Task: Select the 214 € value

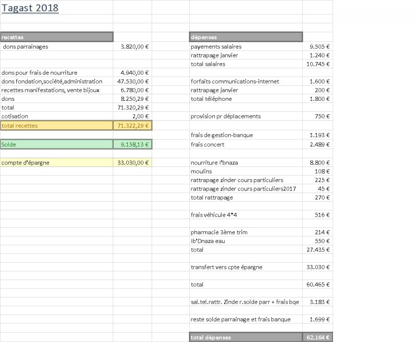Action: coord(322,233)
